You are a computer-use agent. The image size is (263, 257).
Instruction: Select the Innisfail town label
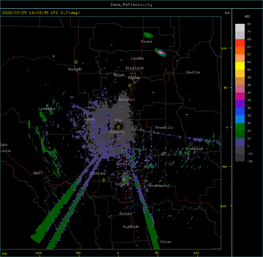coord(127,100)
